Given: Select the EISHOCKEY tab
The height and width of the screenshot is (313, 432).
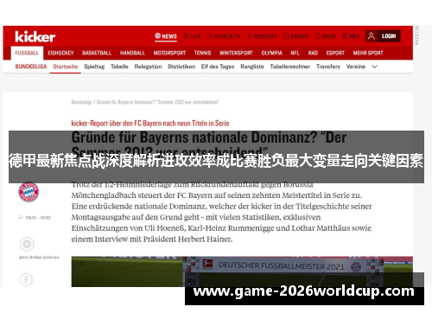Looking at the screenshot, I should coord(60,53).
